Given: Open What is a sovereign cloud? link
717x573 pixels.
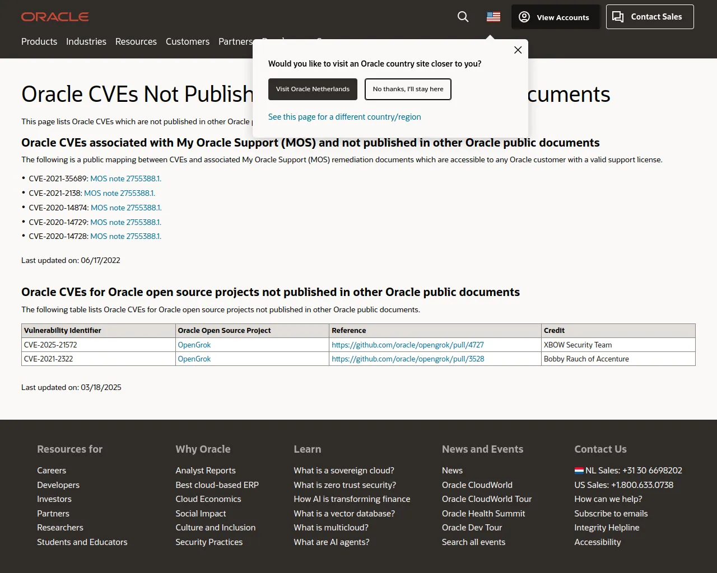Looking at the screenshot, I should [344, 471].
